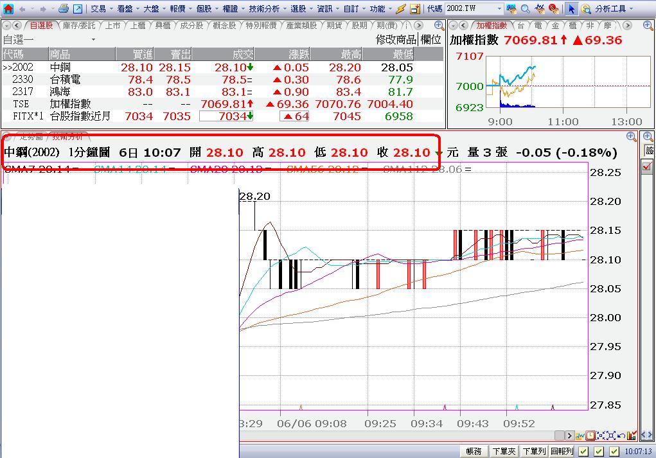The height and width of the screenshot is (458, 656).
Task: Click the blue undo arrow below chart
Action: (621, 436)
